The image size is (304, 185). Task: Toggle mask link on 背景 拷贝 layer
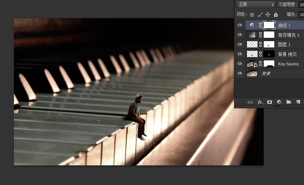tap(260, 54)
